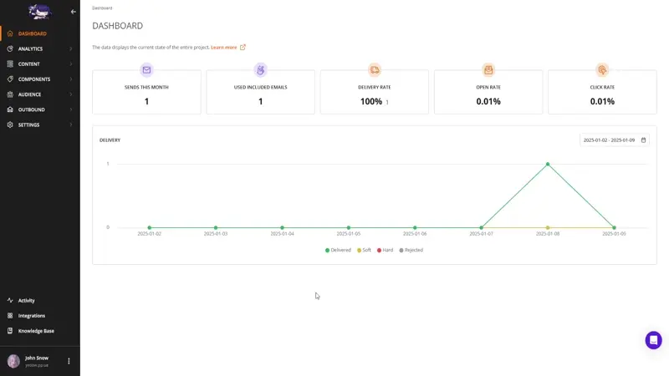Click the Activity icon in the sidebar

(x=10, y=300)
